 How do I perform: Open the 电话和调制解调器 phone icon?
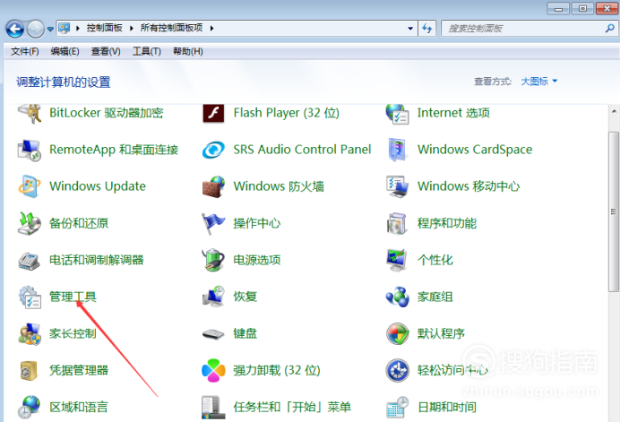pos(30,260)
